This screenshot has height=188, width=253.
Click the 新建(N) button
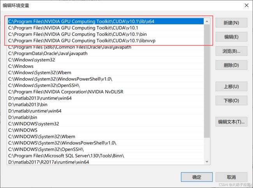pyautogui.click(x=231, y=23)
